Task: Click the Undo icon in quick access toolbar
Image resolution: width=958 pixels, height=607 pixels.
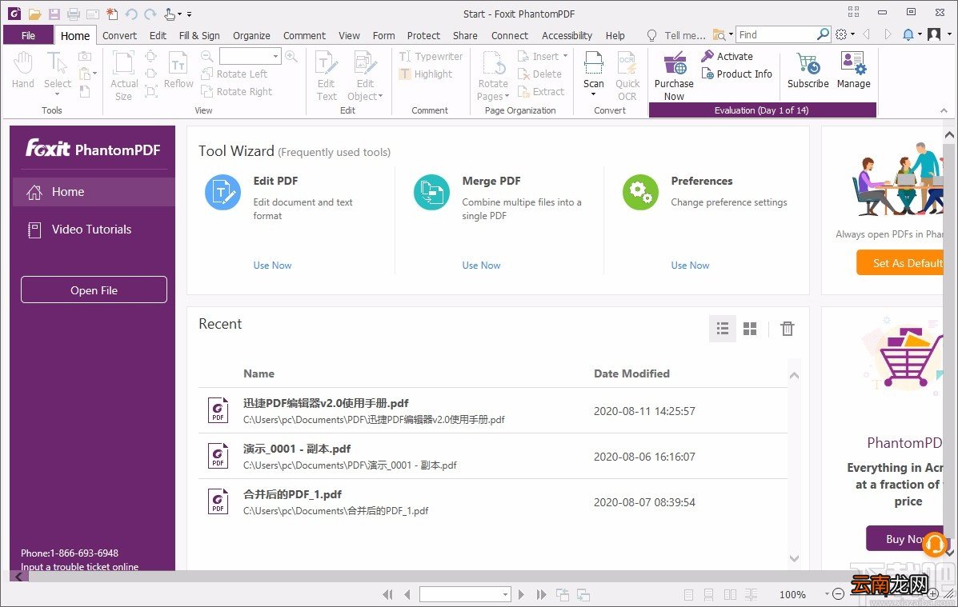Action: coord(130,14)
